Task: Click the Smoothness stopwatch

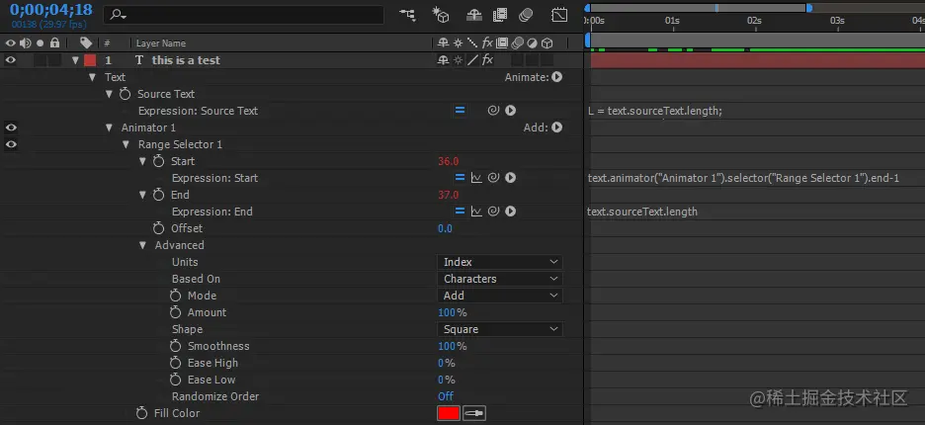Action: (x=175, y=346)
